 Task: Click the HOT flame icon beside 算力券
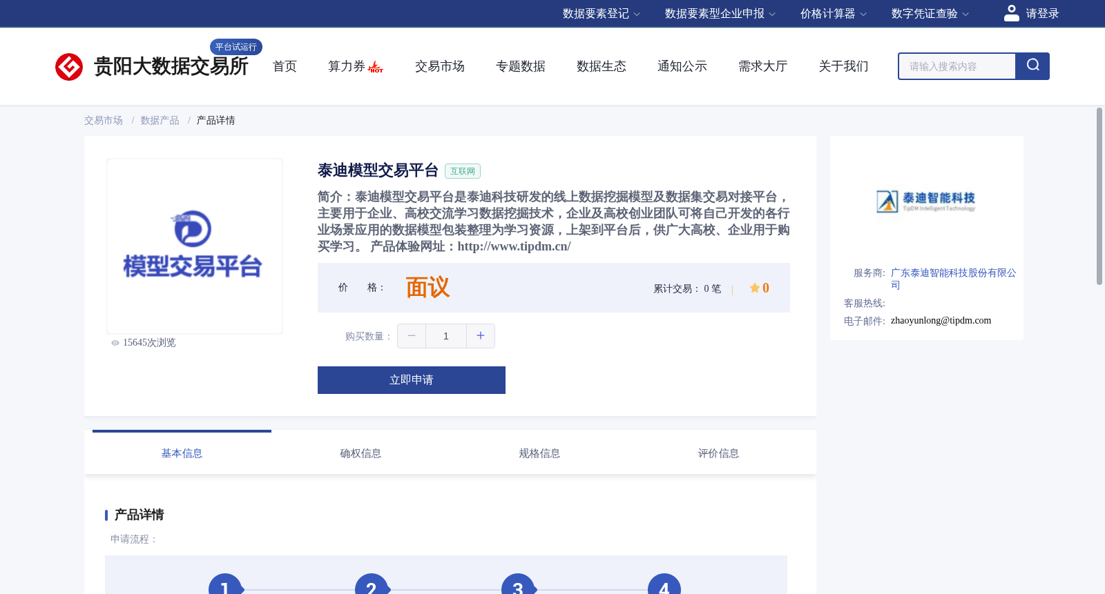tap(376, 67)
